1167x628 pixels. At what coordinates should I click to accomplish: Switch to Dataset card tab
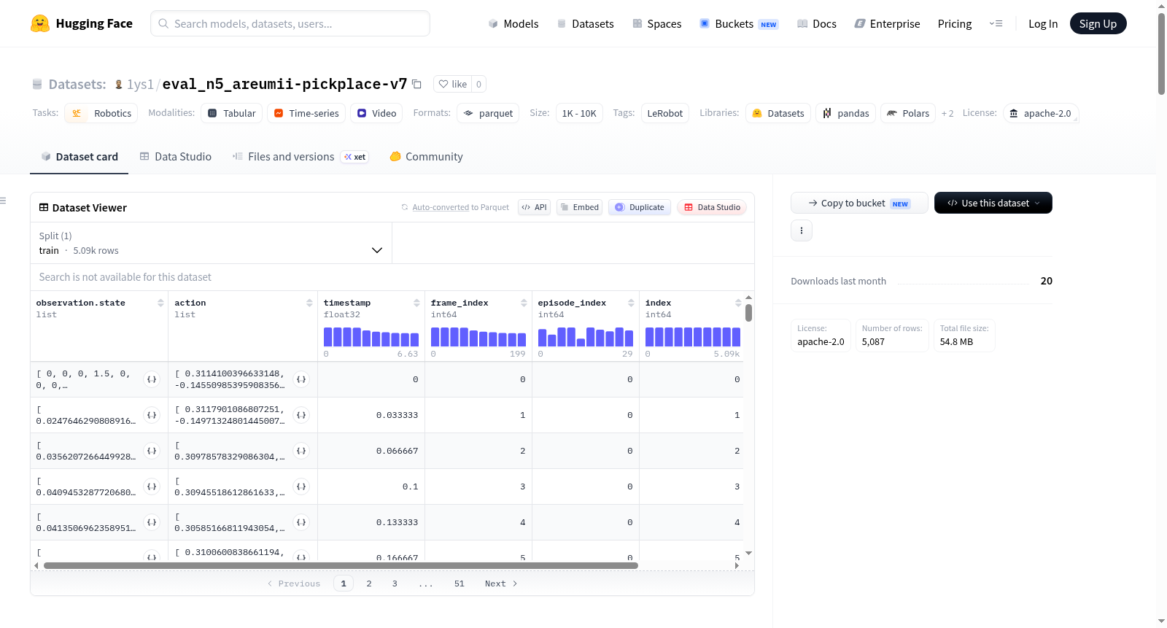tap(79, 157)
